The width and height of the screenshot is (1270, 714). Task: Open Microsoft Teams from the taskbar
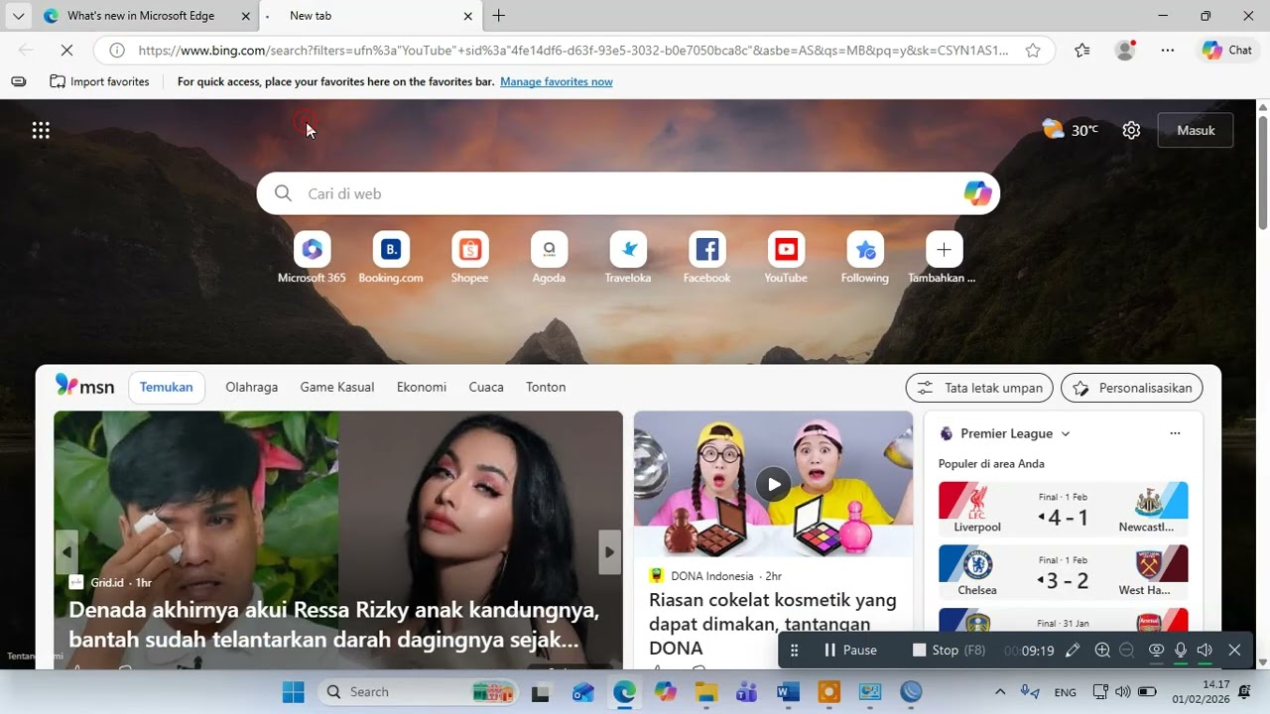tap(747, 692)
